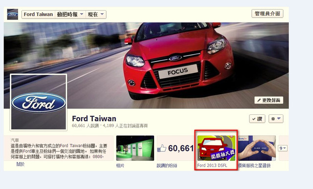Open the 優質服務之星選拔 app thumbnail
Screen dimensions: 313x189
(x=257, y=148)
